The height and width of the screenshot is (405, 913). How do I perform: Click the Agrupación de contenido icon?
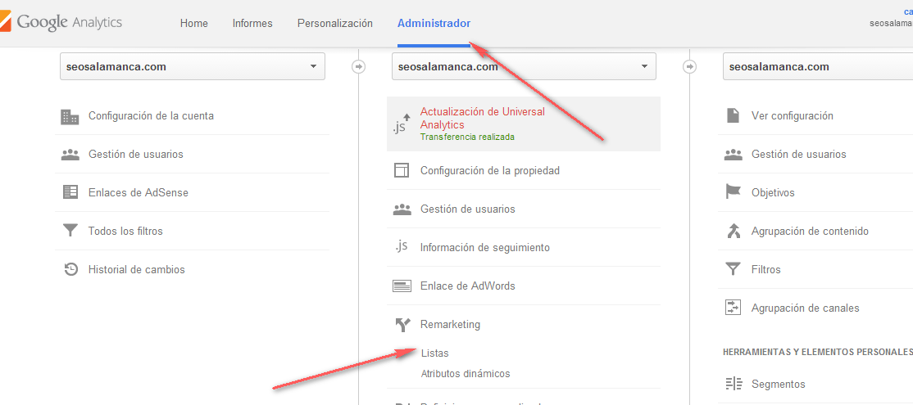733,231
